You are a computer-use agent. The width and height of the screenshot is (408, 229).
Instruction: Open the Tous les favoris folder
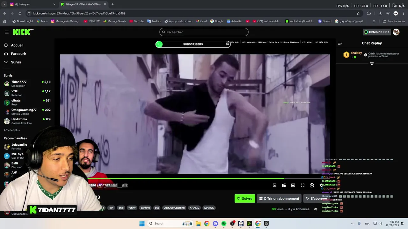[394, 21]
